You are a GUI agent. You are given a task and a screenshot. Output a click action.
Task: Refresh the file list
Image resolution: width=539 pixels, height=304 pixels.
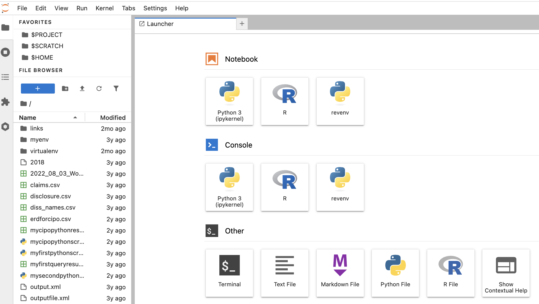coord(99,89)
